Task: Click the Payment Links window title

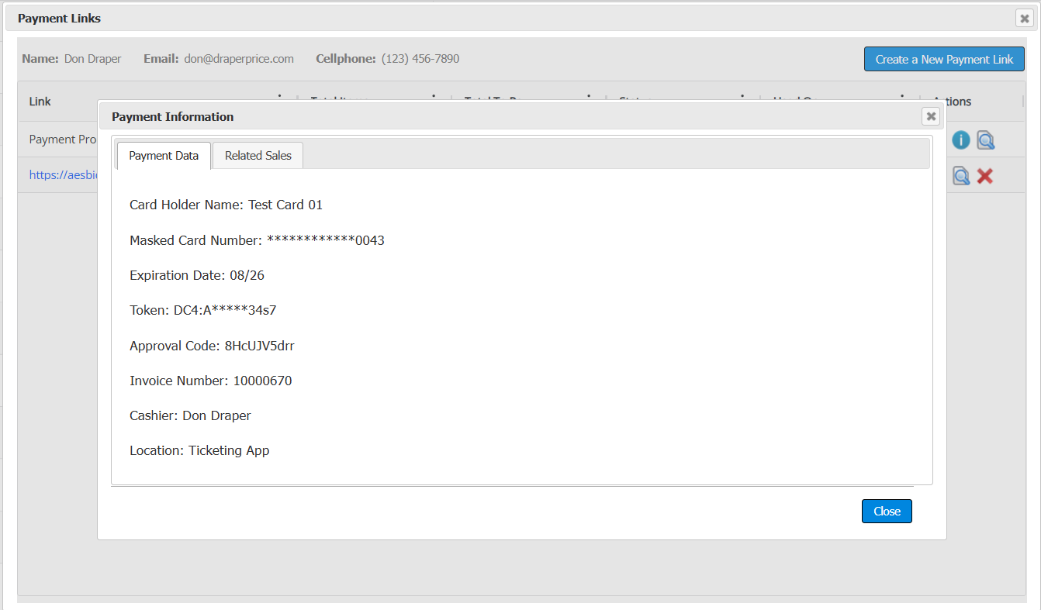Action: pos(59,19)
